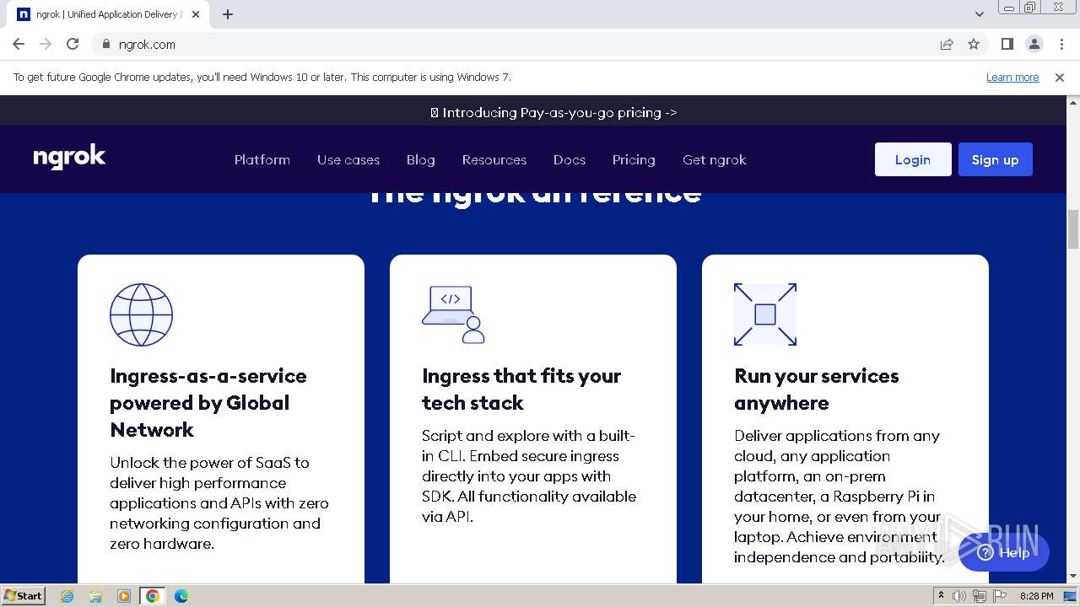1080x607 pixels.
Task: Open Chrome's three-dot menu
Action: [x=1061, y=44]
